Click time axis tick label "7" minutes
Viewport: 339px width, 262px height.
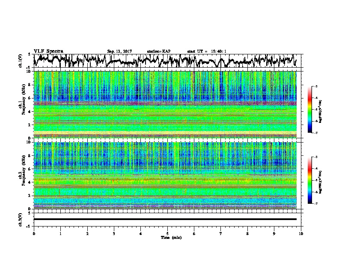[x=221, y=234]
